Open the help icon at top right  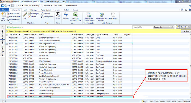[x=190, y=10]
